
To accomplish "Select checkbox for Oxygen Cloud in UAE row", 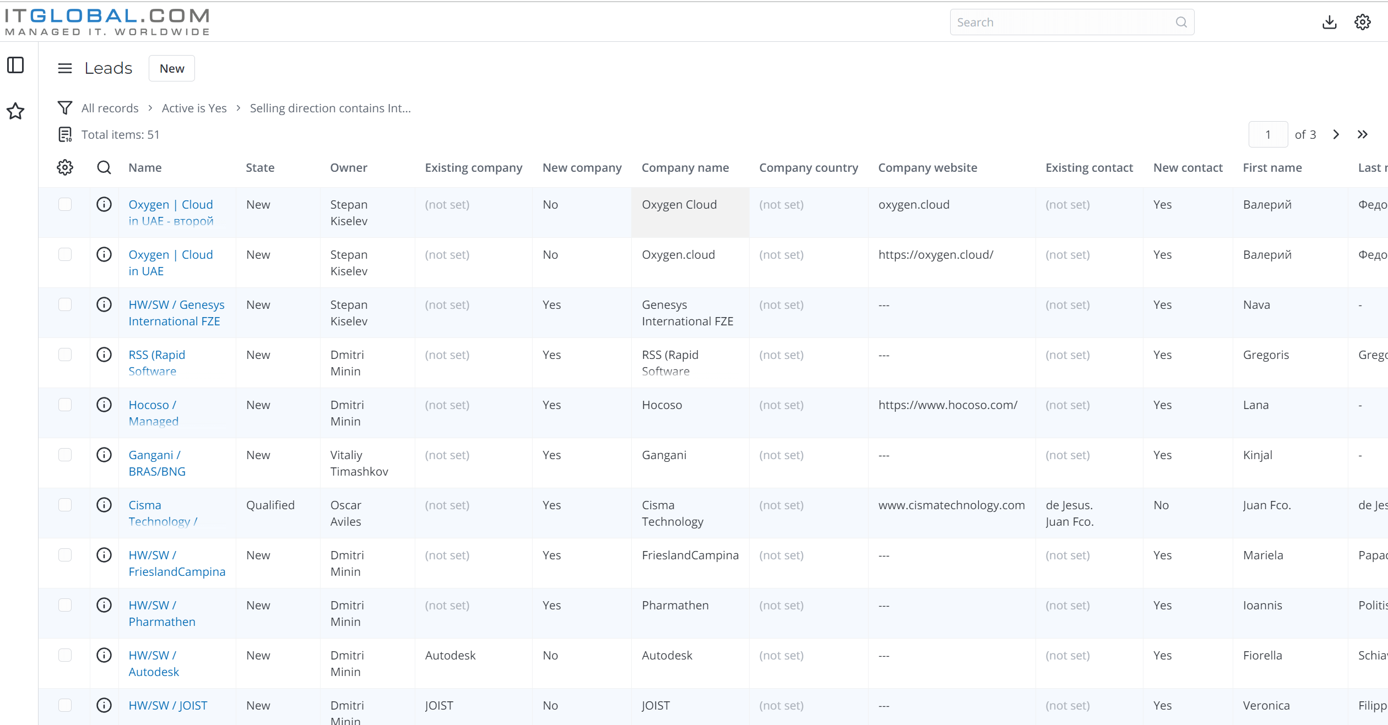I will 65,254.
